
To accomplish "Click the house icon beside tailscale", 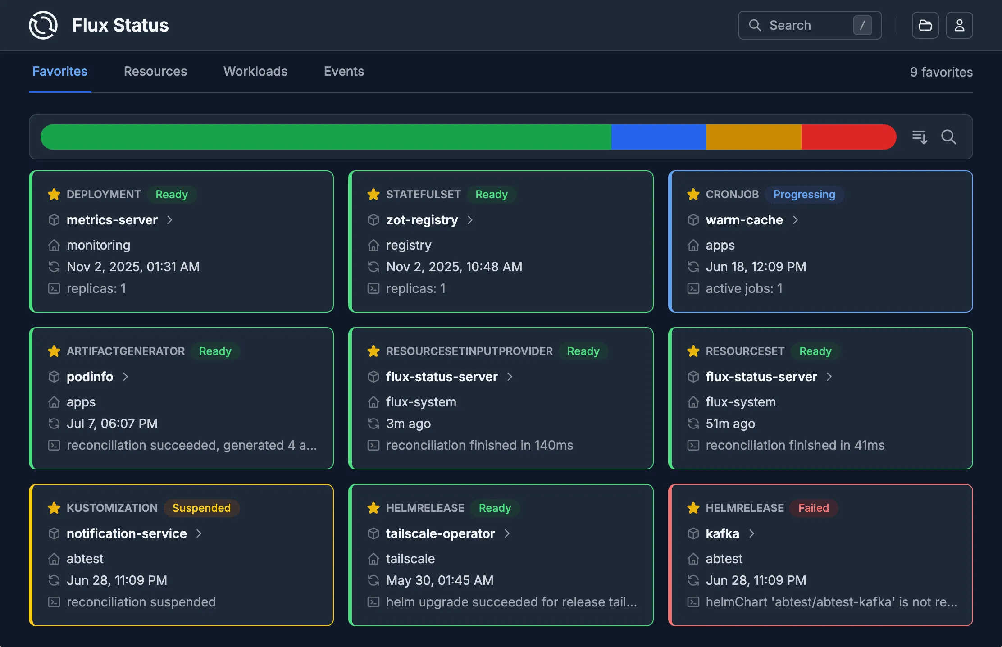I will pyautogui.click(x=373, y=559).
